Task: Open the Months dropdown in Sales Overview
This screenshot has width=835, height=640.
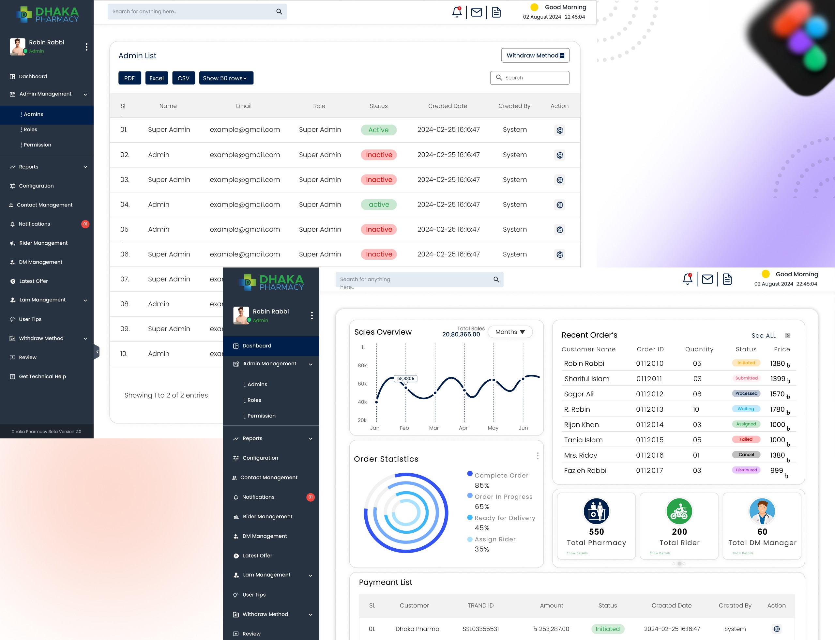Action: 510,332
